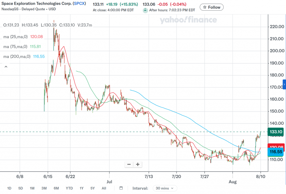Viewport: 286px width, 194px height.
Task: Click the Aug month axis label
Action: point(233,182)
